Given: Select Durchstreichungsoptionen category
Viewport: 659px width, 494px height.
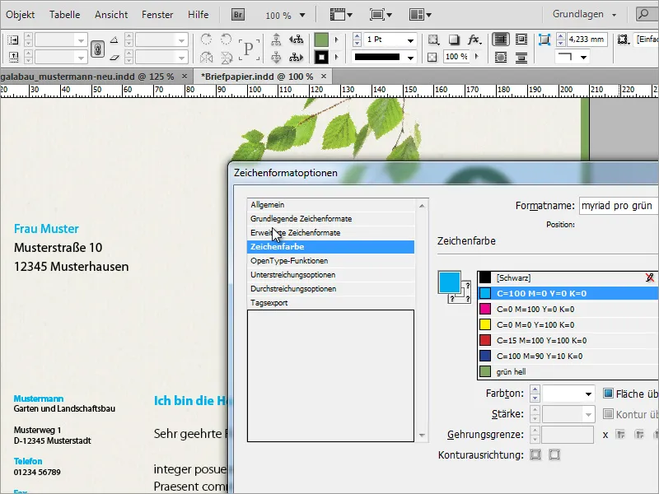Looking at the screenshot, I should (x=331, y=289).
